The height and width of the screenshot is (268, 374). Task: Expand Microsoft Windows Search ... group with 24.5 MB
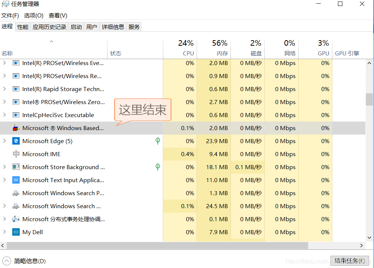4,206
